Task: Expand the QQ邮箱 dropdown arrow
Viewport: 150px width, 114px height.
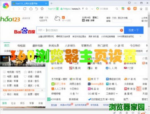Action: (x=99, y=94)
